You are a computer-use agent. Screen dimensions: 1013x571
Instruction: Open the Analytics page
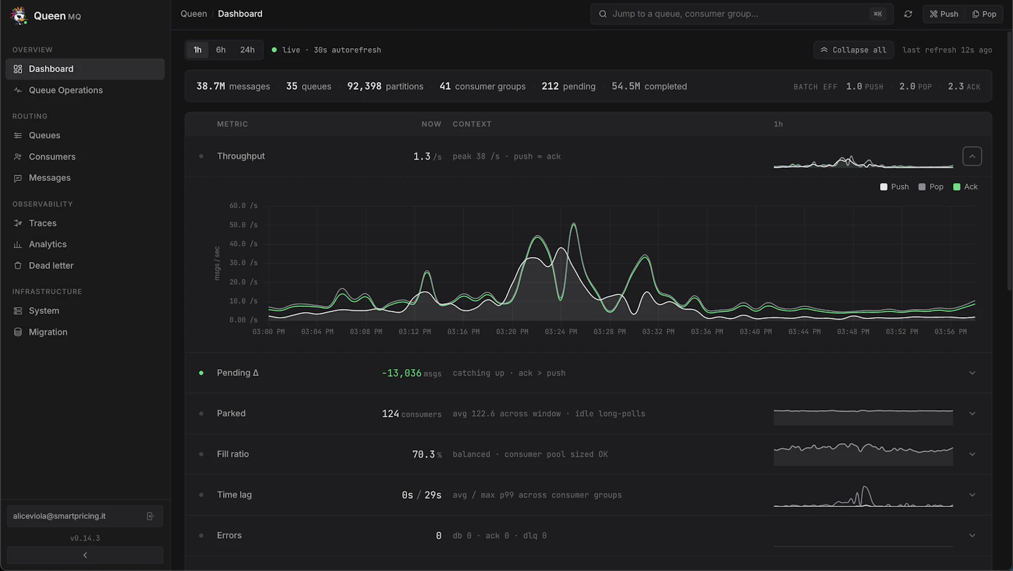pyautogui.click(x=85, y=244)
